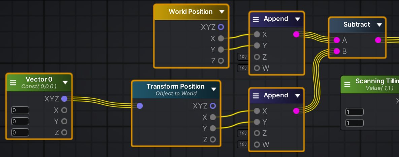The height and width of the screenshot is (157, 399).
Task: Click the Subtract node B input port
Action: coord(337,52)
